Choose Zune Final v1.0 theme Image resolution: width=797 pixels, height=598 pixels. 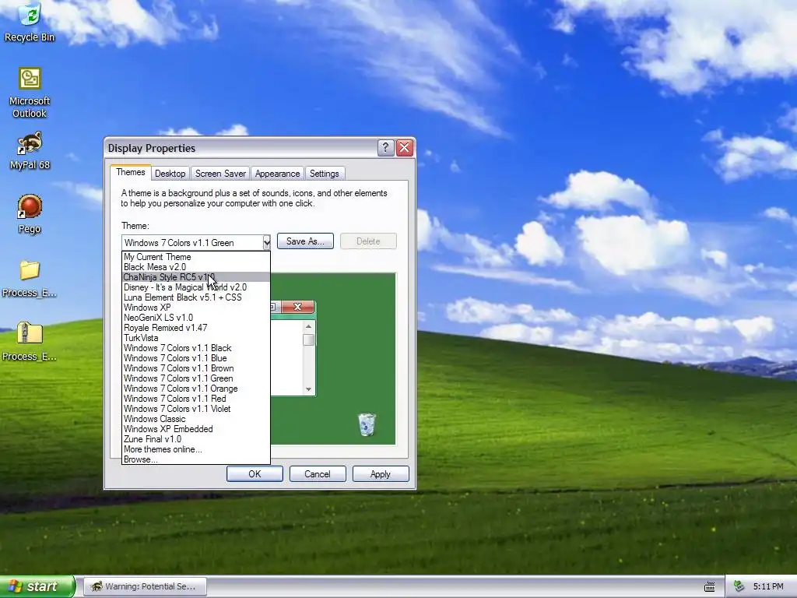click(196, 439)
